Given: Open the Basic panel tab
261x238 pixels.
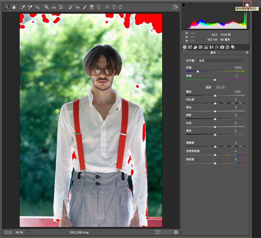Looking at the screenshot, I should (185, 47).
